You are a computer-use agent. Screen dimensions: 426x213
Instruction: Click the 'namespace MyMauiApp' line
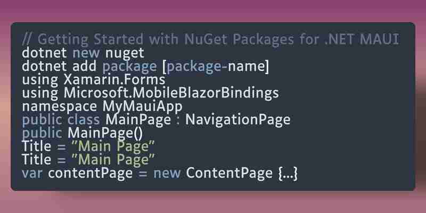pos(102,106)
